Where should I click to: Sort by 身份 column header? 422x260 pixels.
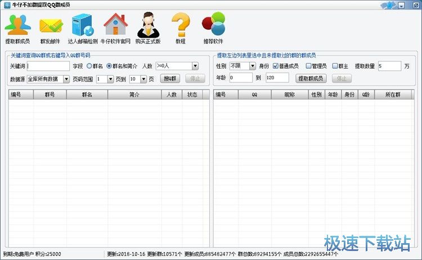click(349, 95)
